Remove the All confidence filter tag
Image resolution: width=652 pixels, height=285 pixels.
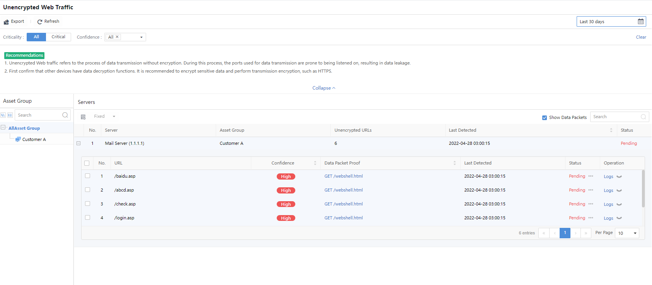point(117,37)
